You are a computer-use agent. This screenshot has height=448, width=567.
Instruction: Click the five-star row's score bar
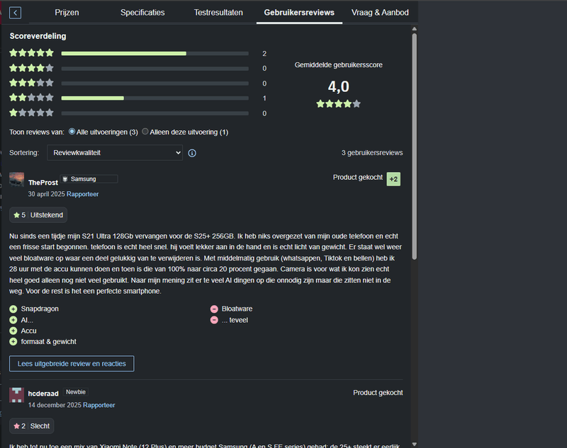point(155,53)
